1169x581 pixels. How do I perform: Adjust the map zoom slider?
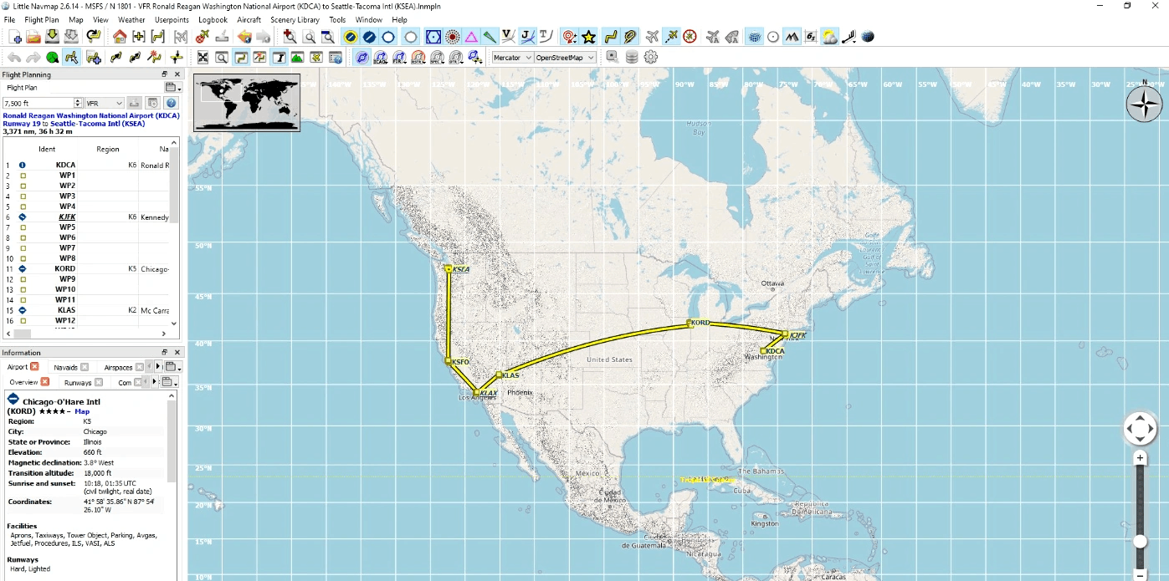(1140, 541)
